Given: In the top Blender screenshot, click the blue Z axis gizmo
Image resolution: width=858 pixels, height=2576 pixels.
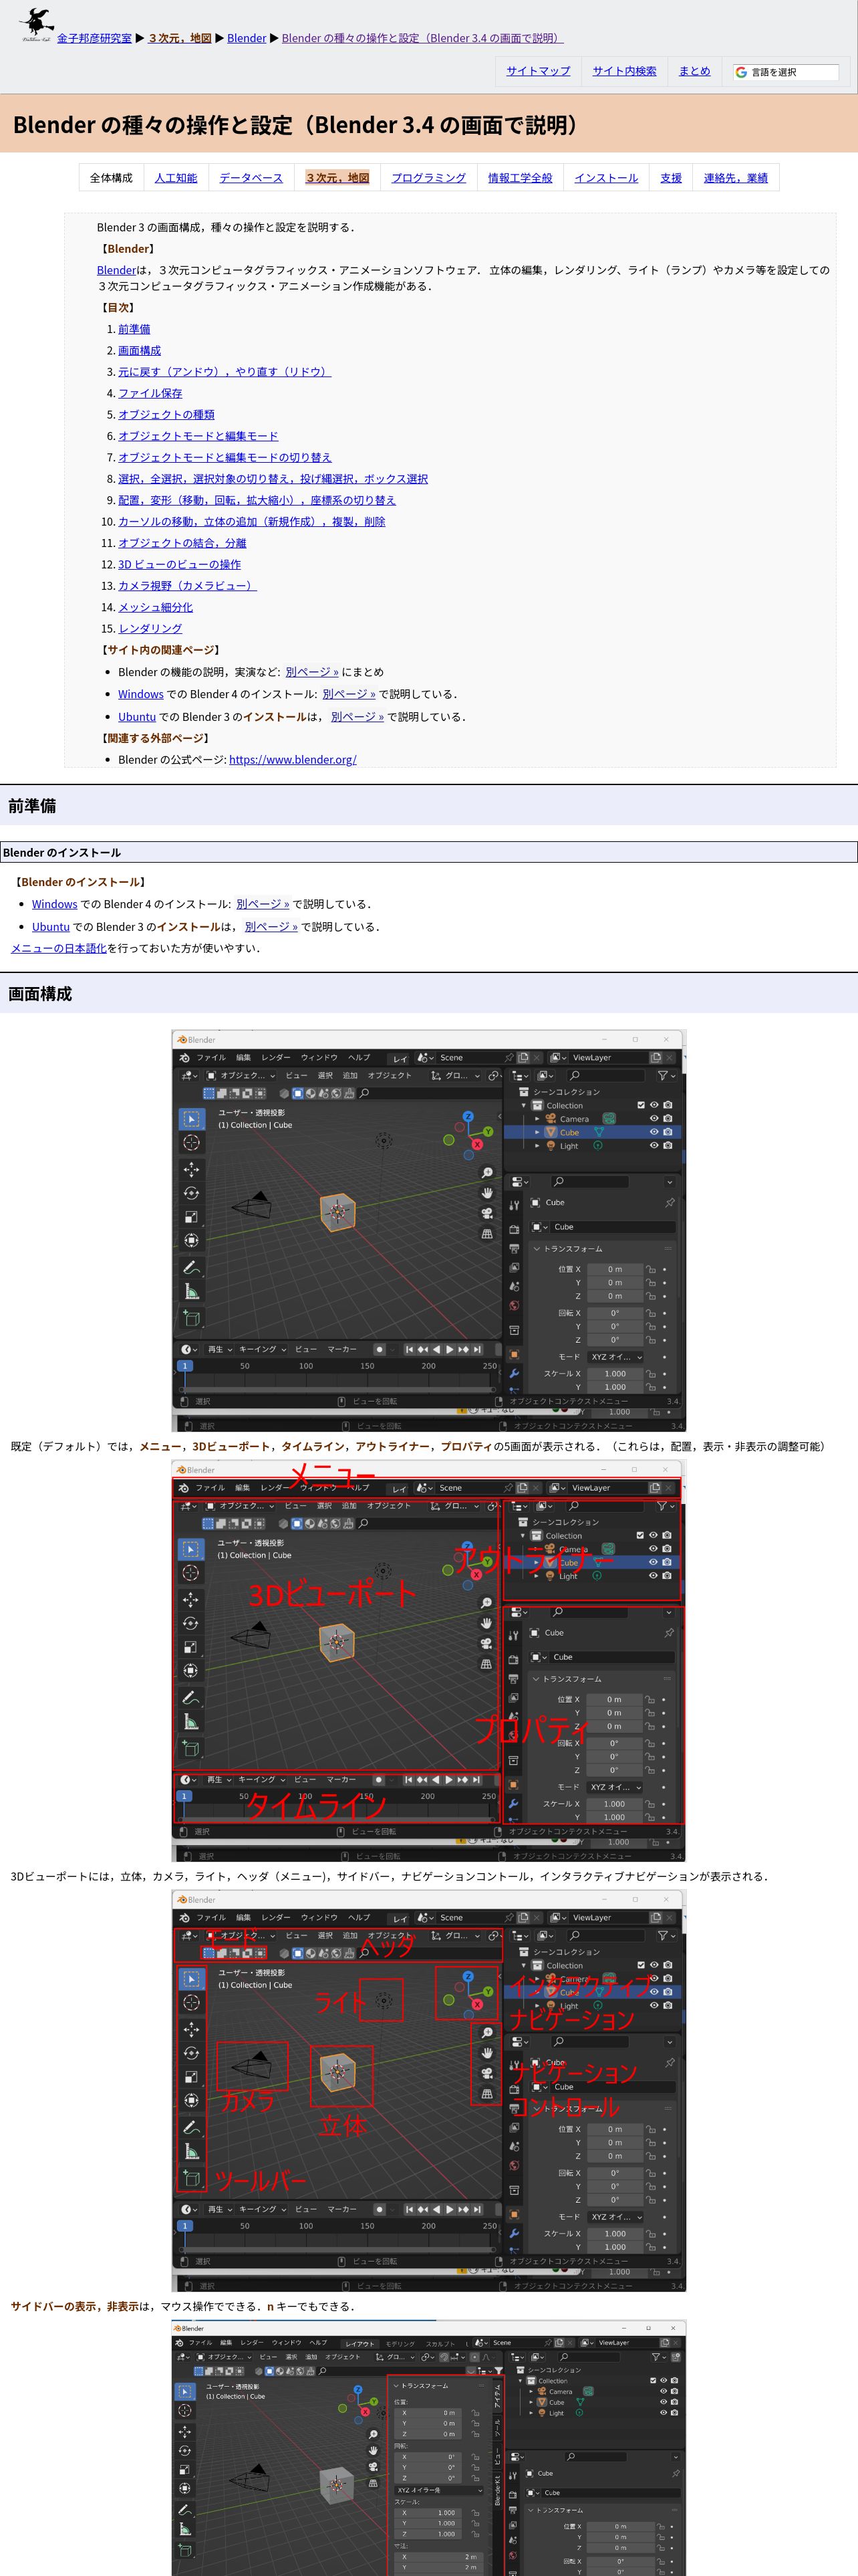Looking at the screenshot, I should point(468,1116).
